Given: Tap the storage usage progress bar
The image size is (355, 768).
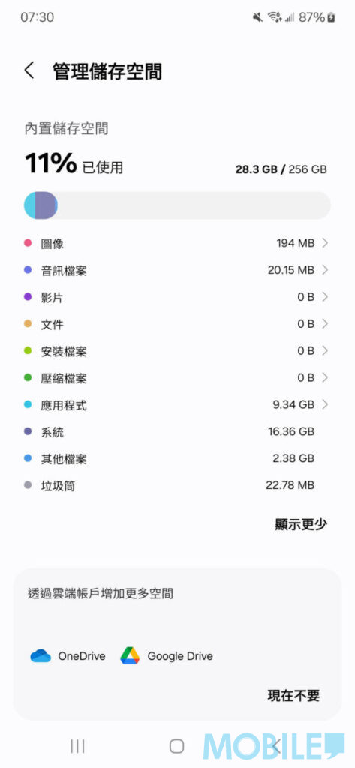Looking at the screenshot, I should [177, 205].
